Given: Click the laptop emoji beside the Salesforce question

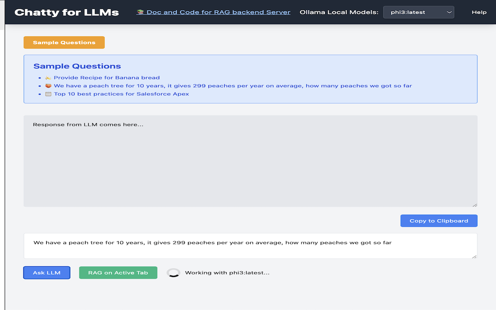Looking at the screenshot, I should tap(48, 94).
